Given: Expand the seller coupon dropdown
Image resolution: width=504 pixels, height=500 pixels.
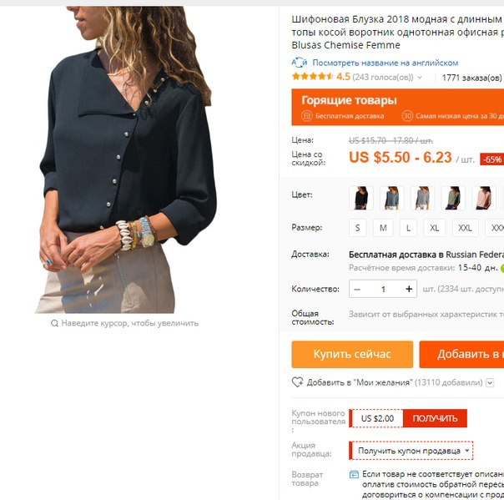Looking at the screenshot, I should pos(411,451).
